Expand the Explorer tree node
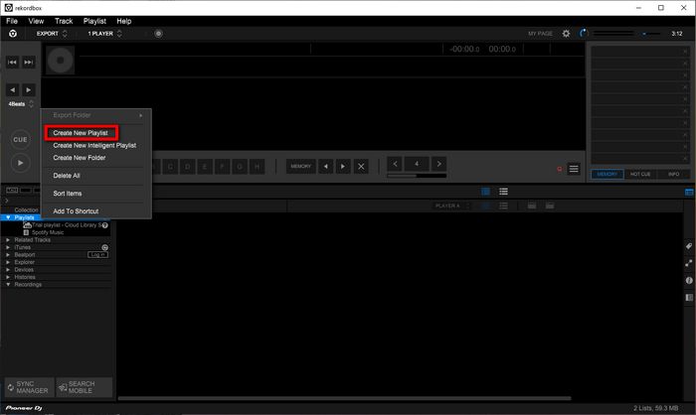Image resolution: width=696 pixels, height=415 pixels. coord(8,262)
